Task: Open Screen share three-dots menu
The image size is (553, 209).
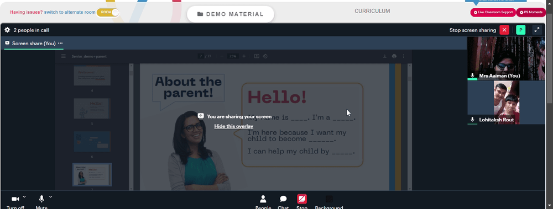Action: click(x=60, y=43)
